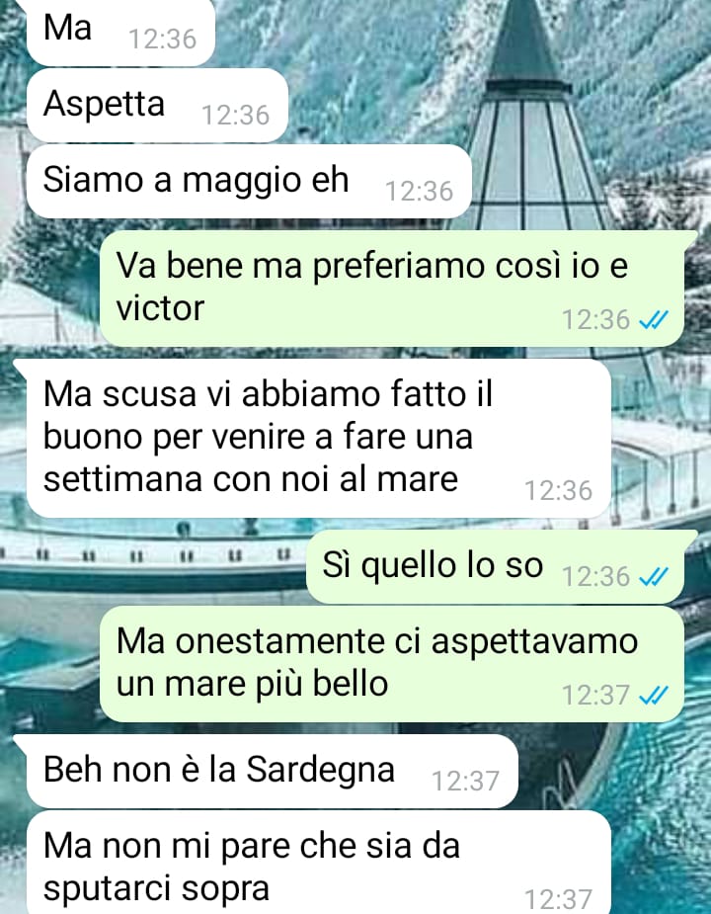Click the 12:37 timestamp on 'Sardegna' message
The image size is (711, 914).
(465, 781)
